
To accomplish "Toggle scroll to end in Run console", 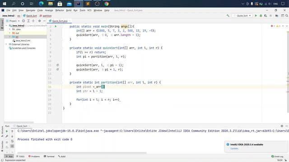I will (x=12, y=146).
